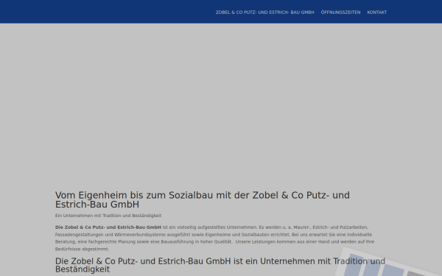Click the bold text 'Die Zobel & Co Putz- und Estrich-Bau GmbH'
This screenshot has height=276, width=442.
(108, 227)
